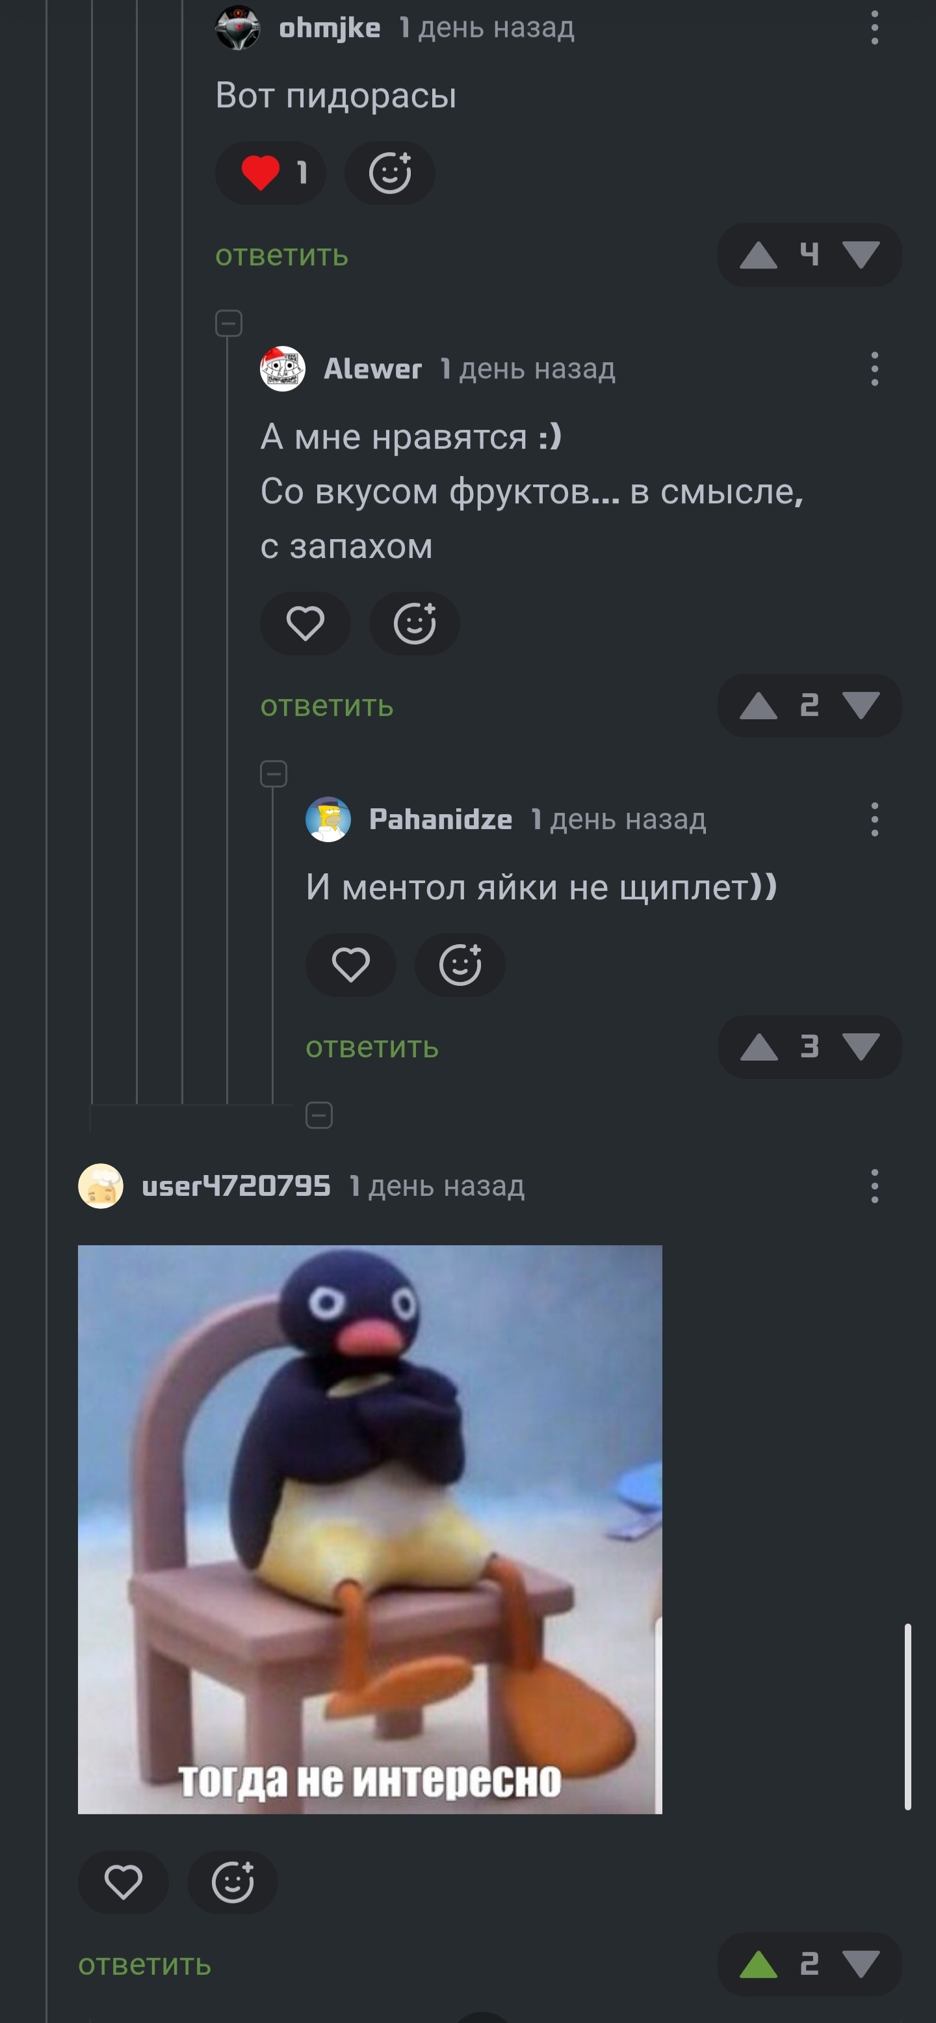Viewport: 936px width, 2023px height.
Task: Add emoji reaction to Pahanidze's comment
Action: (x=460, y=964)
